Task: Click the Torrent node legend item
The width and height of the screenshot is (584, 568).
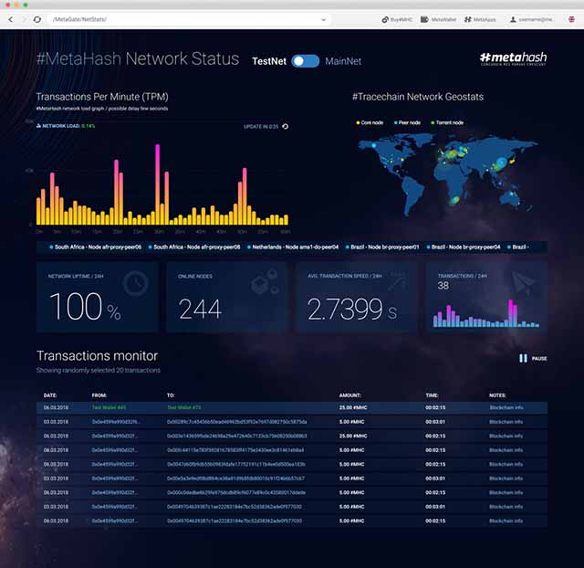Action: pyautogui.click(x=447, y=122)
